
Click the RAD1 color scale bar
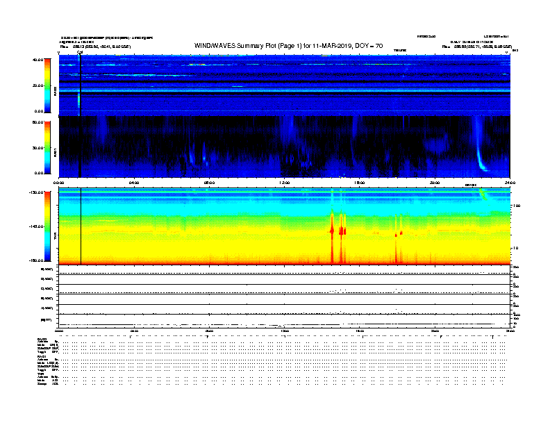(x=47, y=148)
